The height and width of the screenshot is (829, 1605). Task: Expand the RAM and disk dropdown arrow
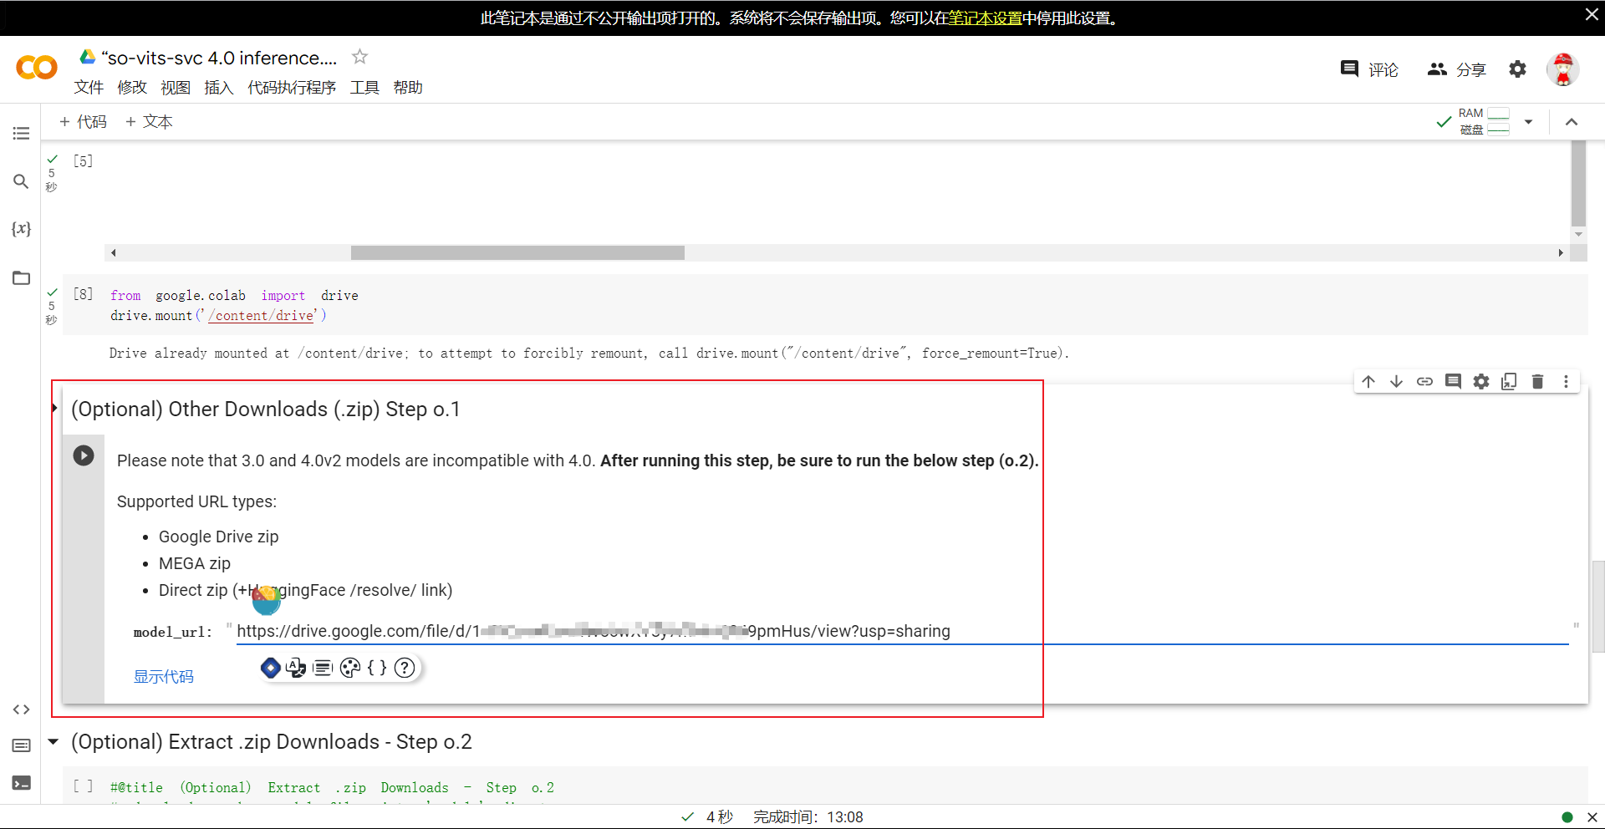[x=1528, y=122]
